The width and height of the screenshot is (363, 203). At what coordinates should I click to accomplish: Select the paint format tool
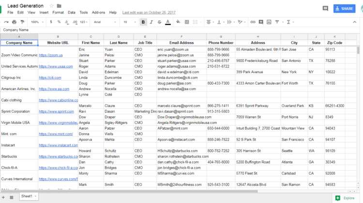pyautogui.click(x=22, y=22)
